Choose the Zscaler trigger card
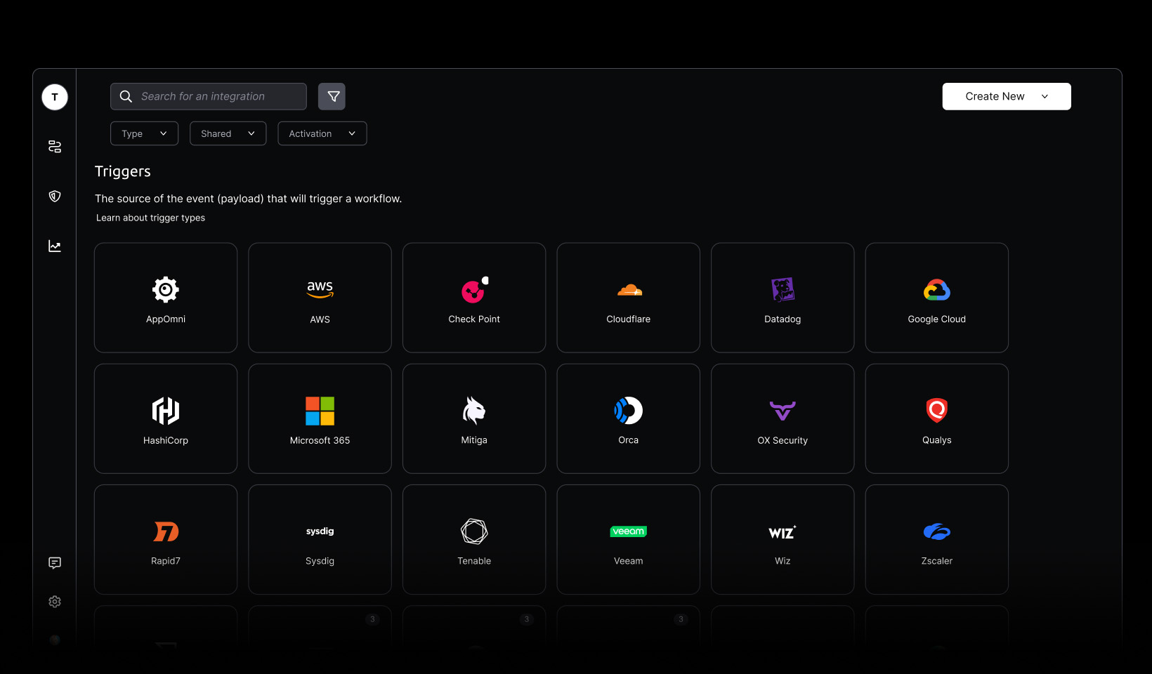Image resolution: width=1152 pixels, height=674 pixels. tap(936, 539)
